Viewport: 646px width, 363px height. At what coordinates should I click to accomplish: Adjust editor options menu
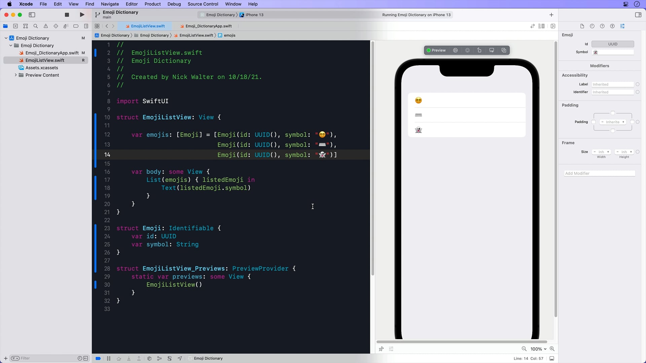(541, 26)
